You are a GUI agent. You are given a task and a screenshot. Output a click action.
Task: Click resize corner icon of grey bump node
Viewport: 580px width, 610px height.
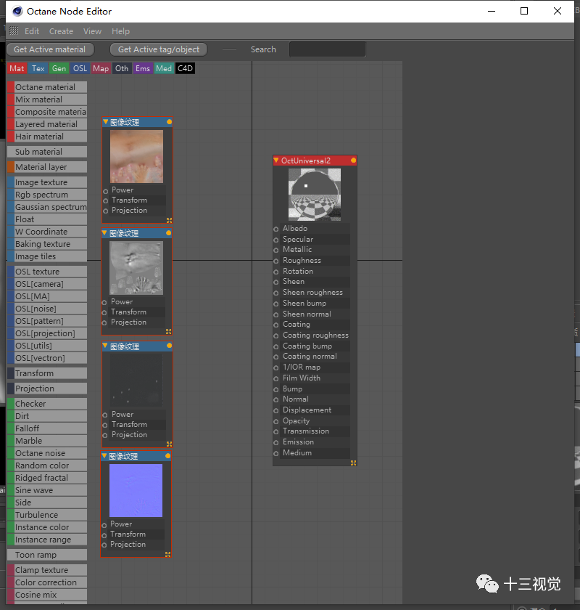pos(168,331)
